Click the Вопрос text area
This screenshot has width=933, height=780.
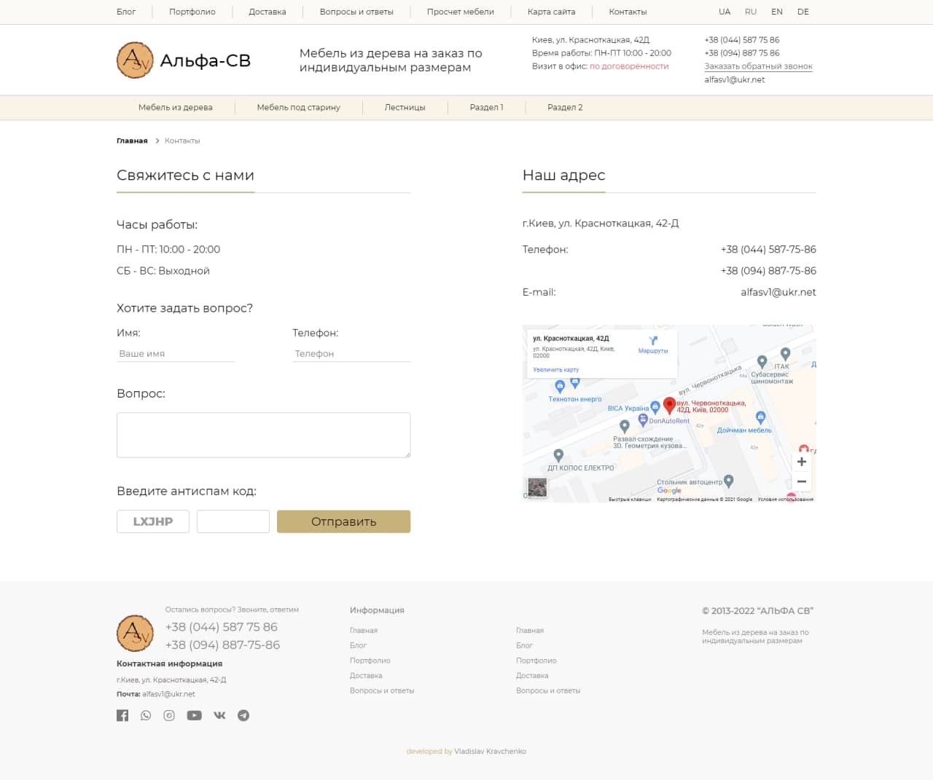click(x=263, y=435)
